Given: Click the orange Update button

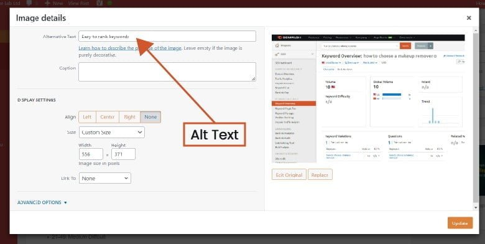Looking at the screenshot, I should (x=460, y=223).
